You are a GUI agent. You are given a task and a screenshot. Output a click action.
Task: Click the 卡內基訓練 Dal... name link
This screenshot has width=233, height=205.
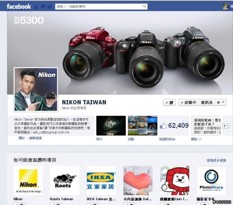pos(138,199)
